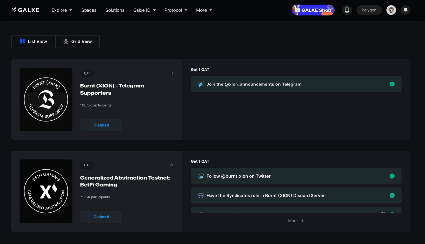Click the Galxe logo in header
This screenshot has width=425, height=244.
[25, 10]
